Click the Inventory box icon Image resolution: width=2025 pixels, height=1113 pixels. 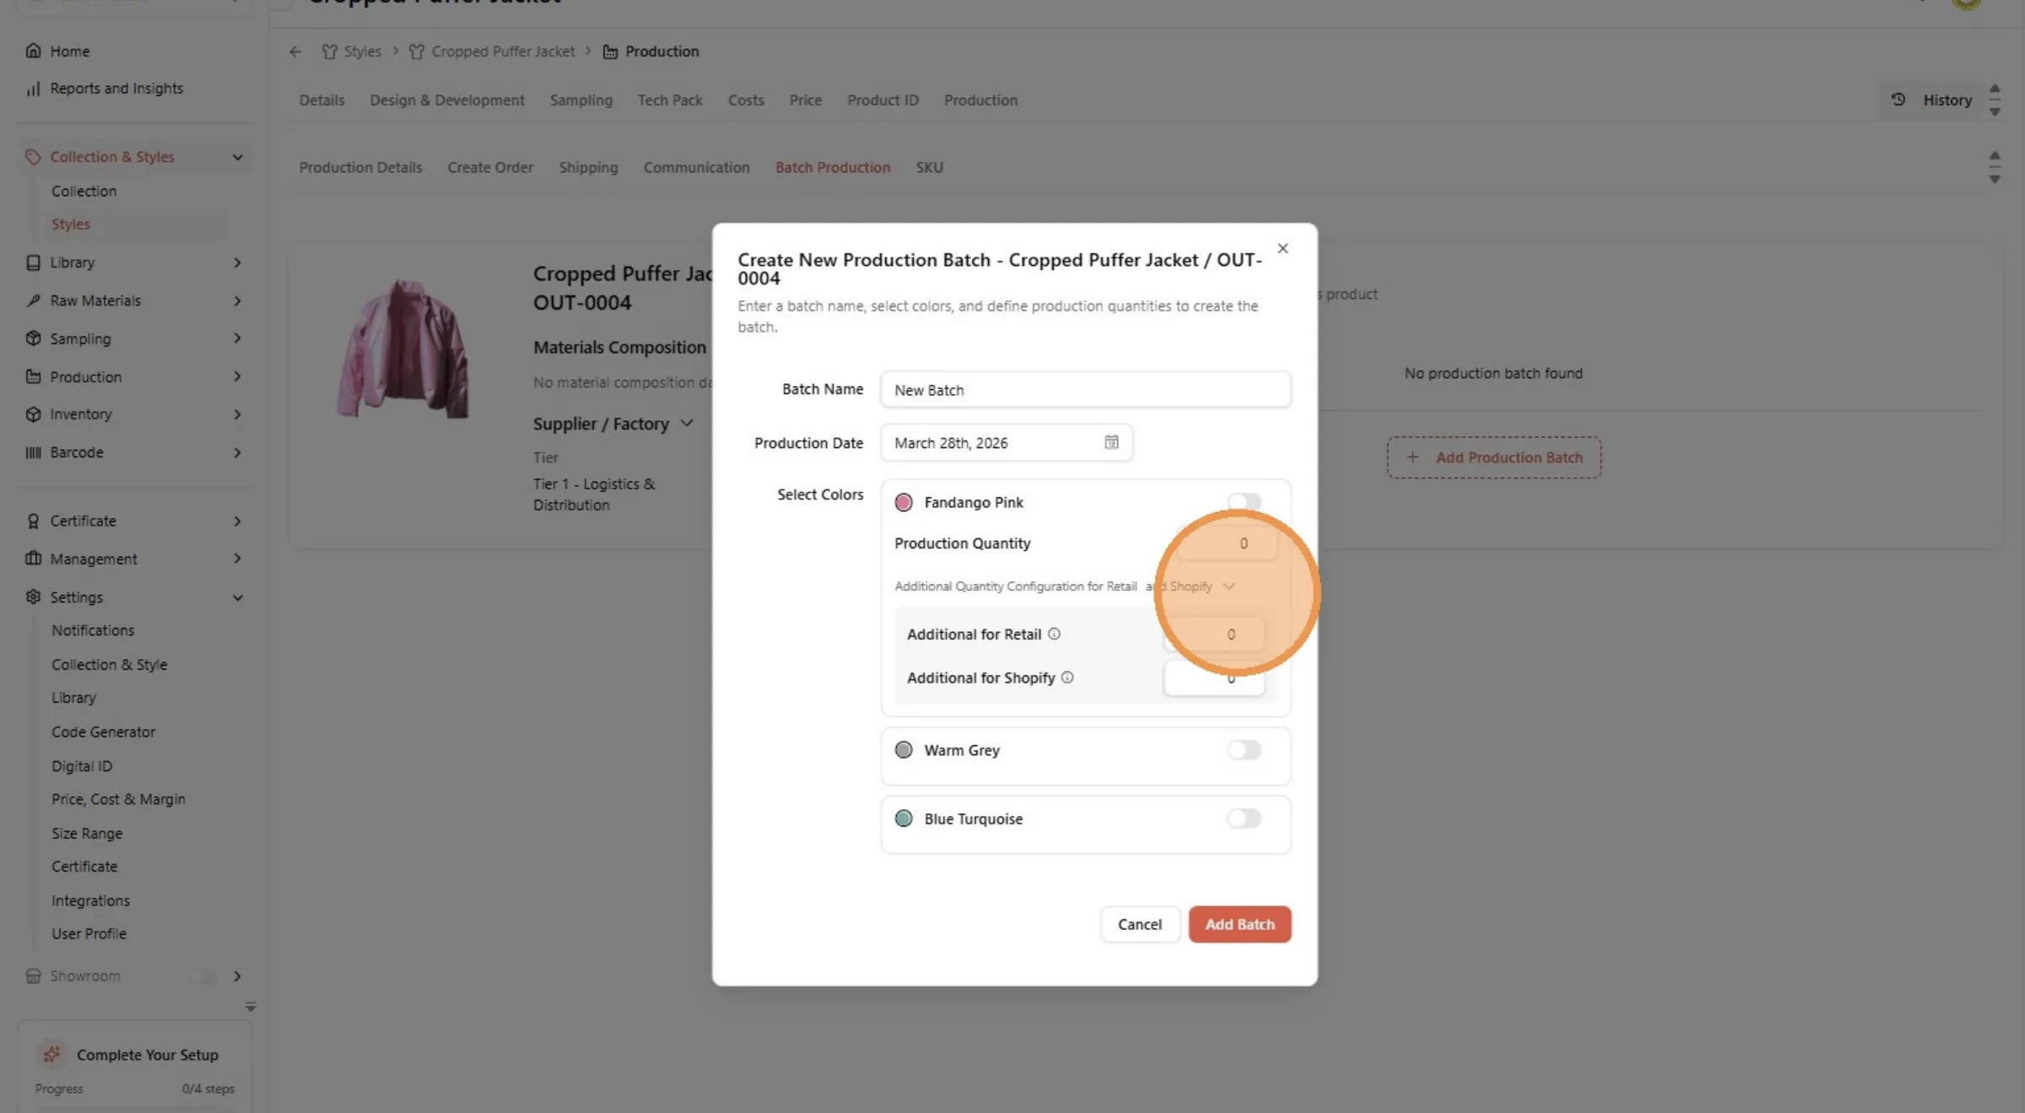(33, 414)
